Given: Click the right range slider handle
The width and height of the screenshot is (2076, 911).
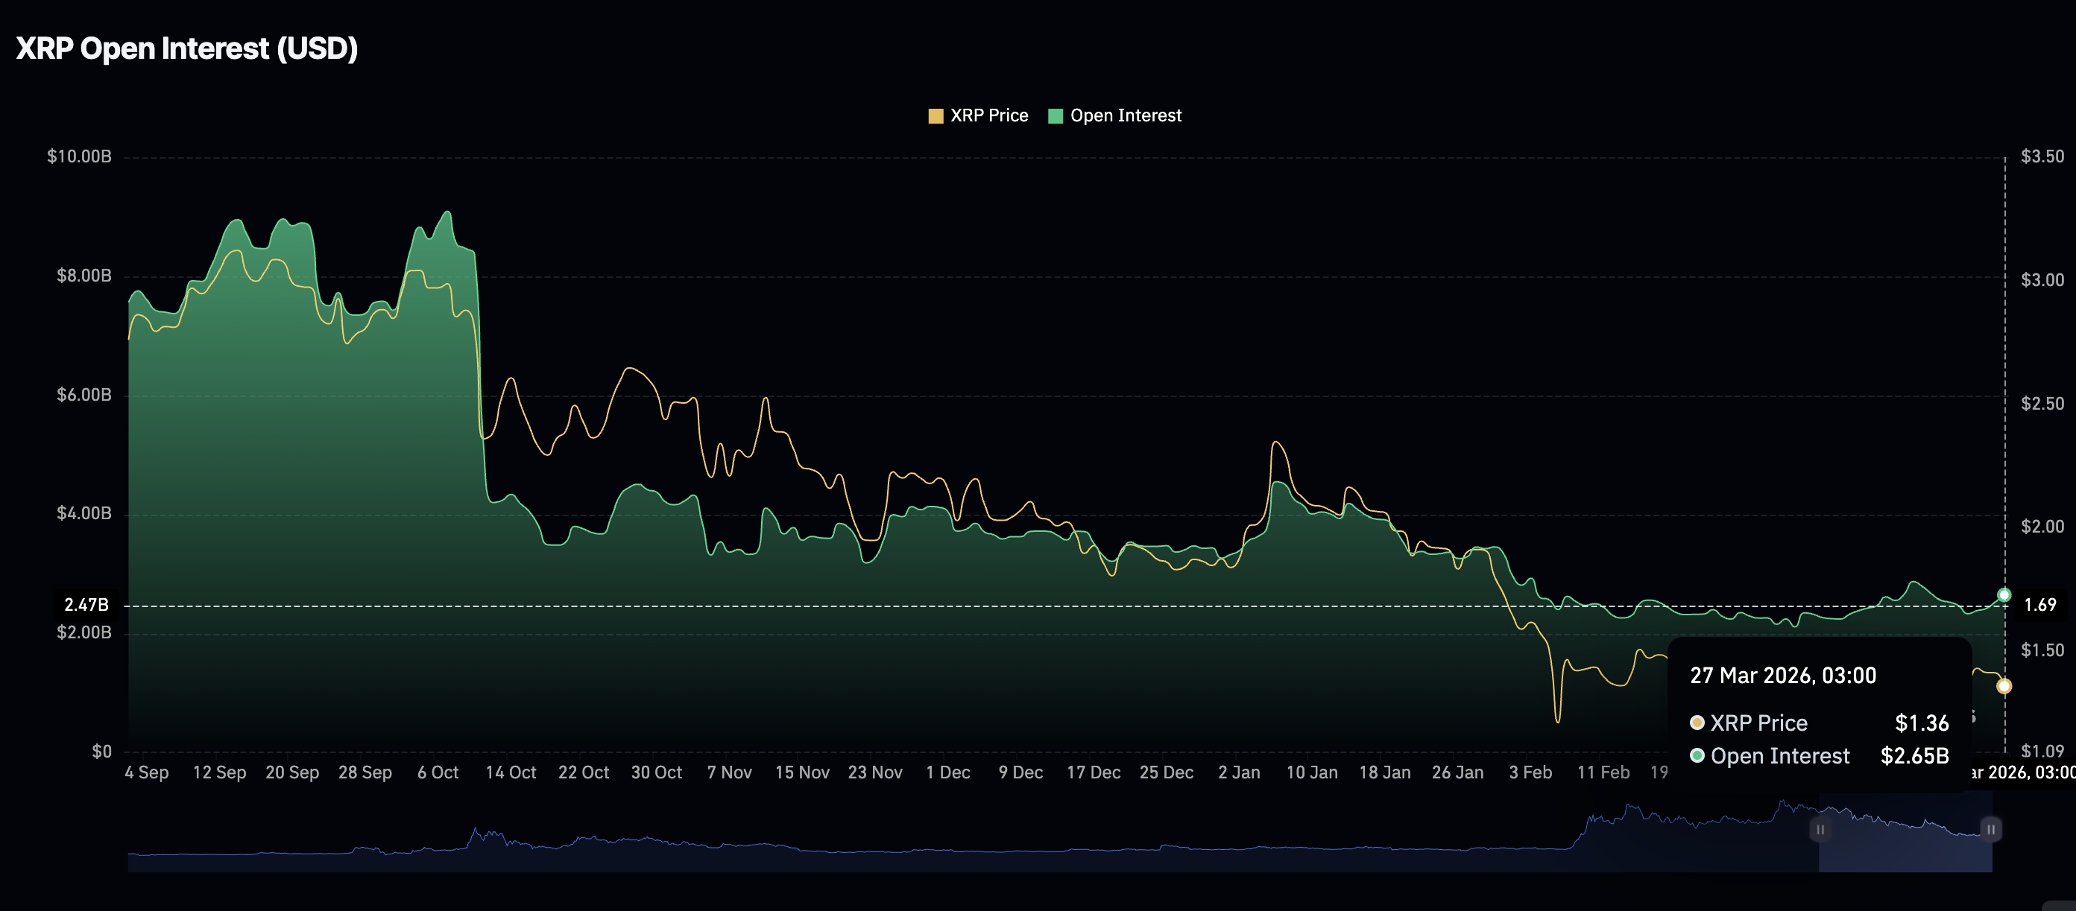Looking at the screenshot, I should pyautogui.click(x=1990, y=829).
